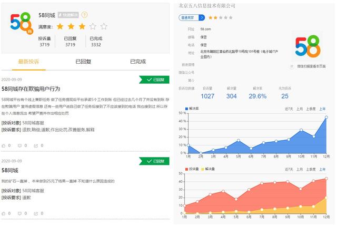Click the question mark help icon beside 58同城

84,15
